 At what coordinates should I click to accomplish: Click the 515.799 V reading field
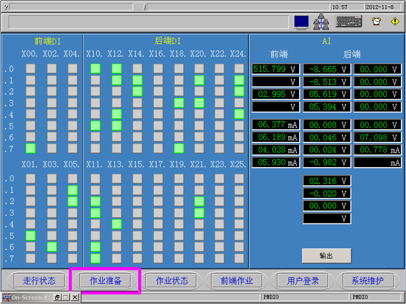pyautogui.click(x=276, y=69)
